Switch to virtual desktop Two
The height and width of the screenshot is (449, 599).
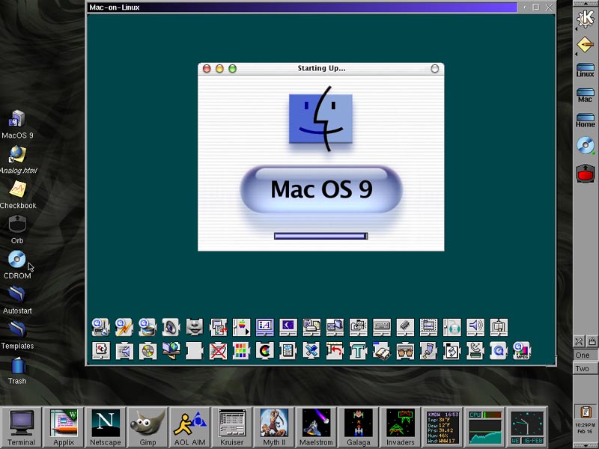click(x=583, y=369)
